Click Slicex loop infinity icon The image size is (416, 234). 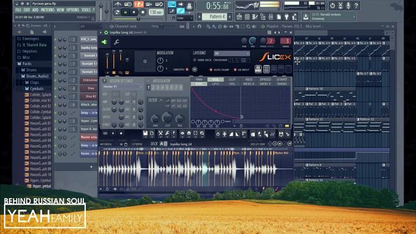point(105,133)
